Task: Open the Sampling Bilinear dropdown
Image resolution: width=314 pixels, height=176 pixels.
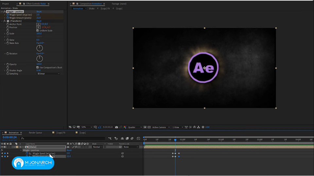Action: coord(48,74)
